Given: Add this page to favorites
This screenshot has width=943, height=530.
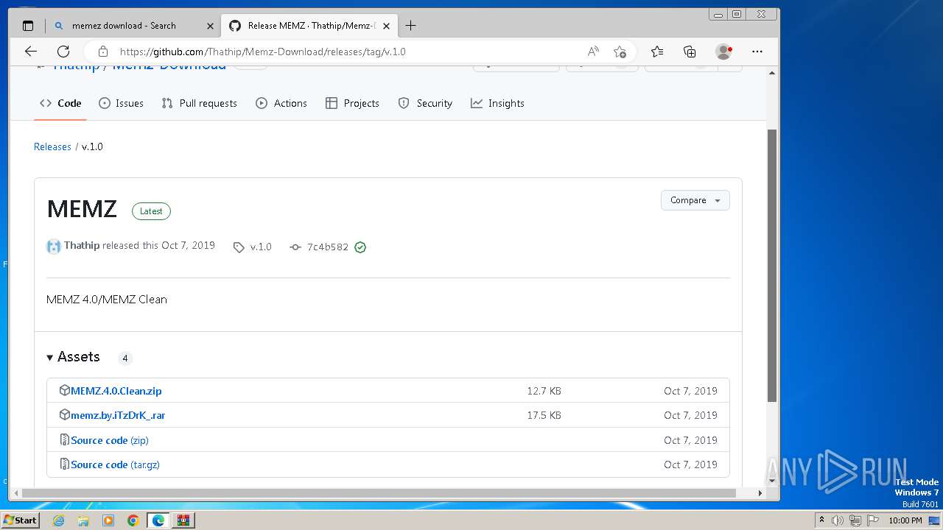Looking at the screenshot, I should (x=620, y=52).
